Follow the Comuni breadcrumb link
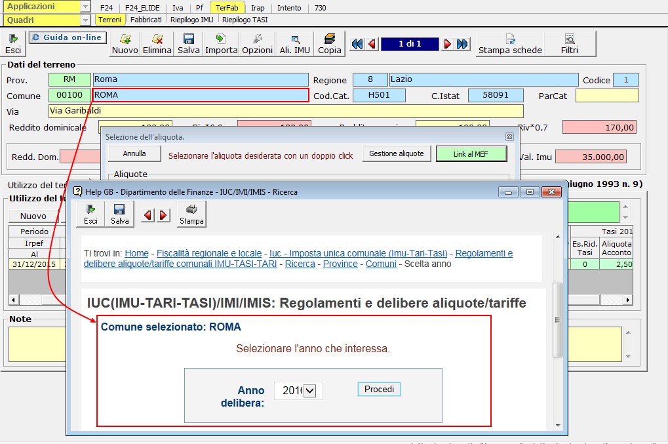Image resolution: width=668 pixels, height=444 pixels. click(381, 264)
